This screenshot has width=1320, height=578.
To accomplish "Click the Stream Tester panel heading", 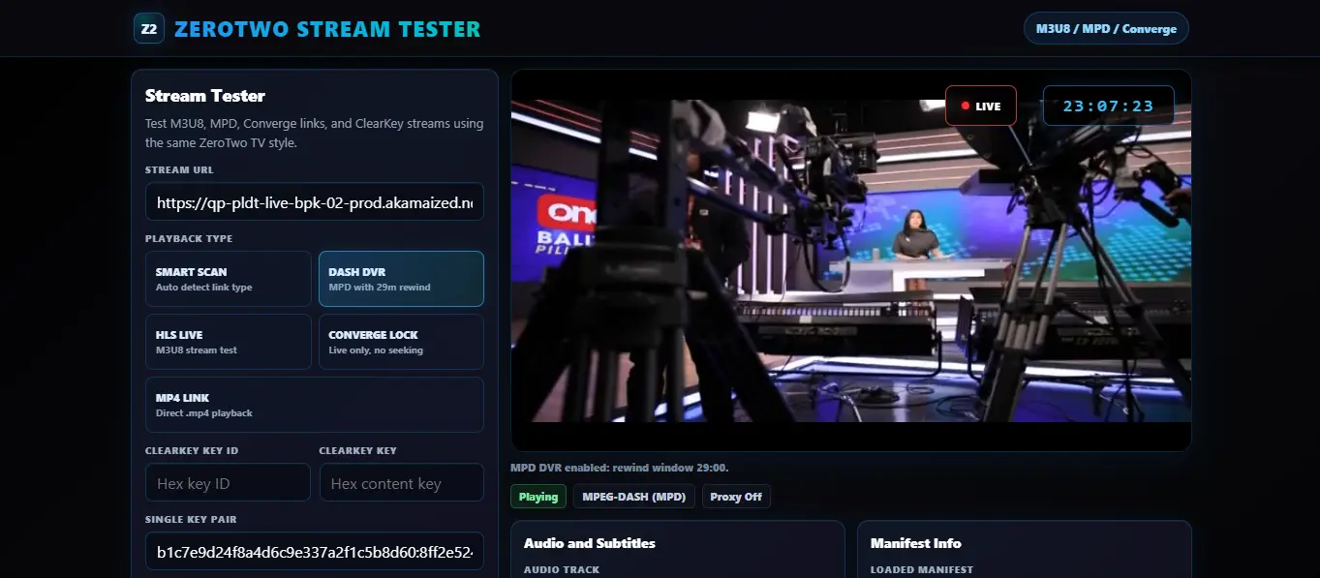I will (x=205, y=96).
